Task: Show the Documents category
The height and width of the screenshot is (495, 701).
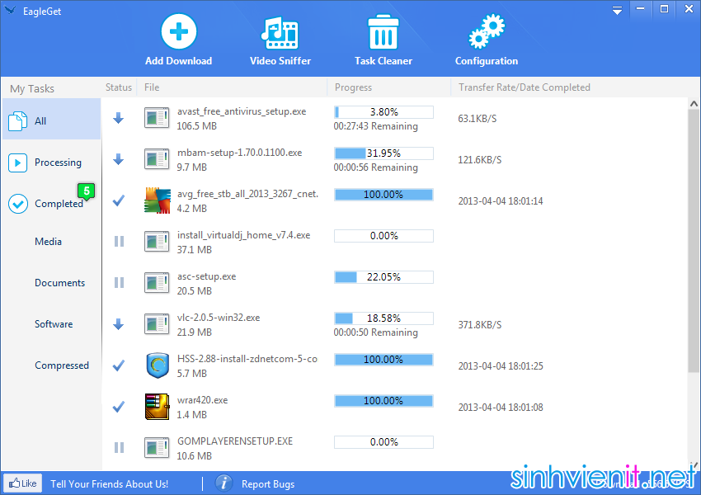Action: pyautogui.click(x=59, y=283)
